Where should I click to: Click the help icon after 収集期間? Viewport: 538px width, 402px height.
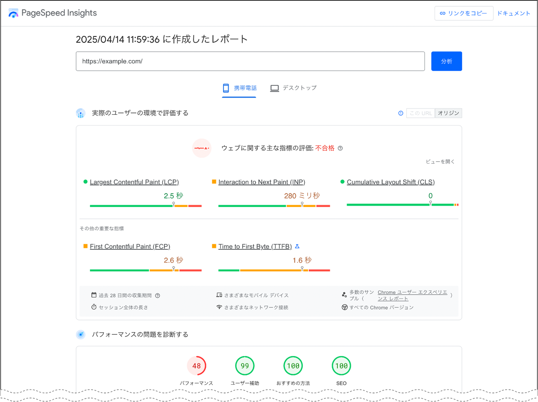click(x=158, y=296)
